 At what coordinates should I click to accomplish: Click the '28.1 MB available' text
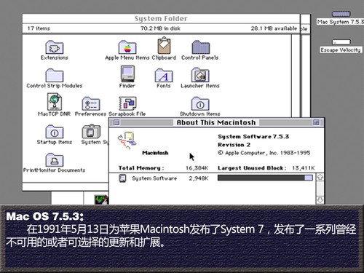tap(274, 28)
